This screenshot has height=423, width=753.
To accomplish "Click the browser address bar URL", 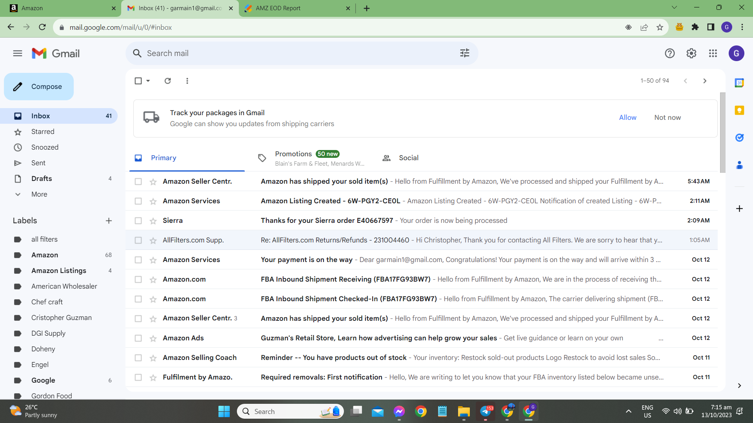I will pyautogui.click(x=121, y=27).
